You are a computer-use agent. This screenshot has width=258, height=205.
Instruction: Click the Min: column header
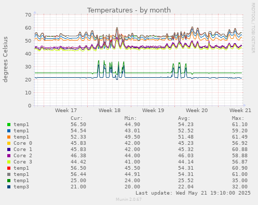click(x=131, y=118)
